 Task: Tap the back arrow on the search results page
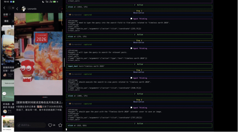[4, 8]
